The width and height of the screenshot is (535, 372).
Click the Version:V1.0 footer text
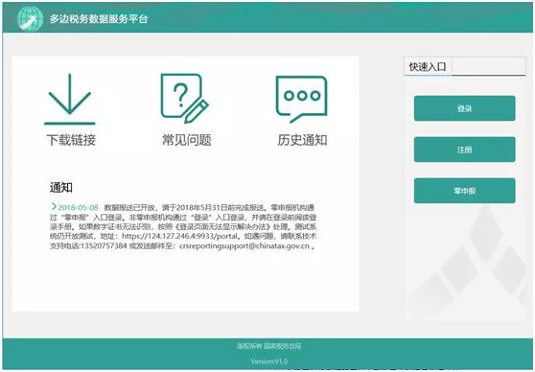pyautogui.click(x=269, y=361)
